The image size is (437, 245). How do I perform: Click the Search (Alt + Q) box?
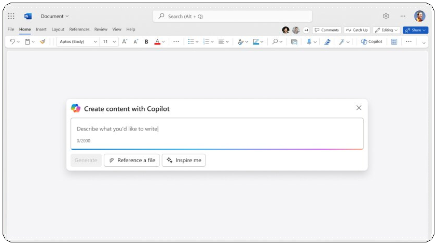click(232, 16)
